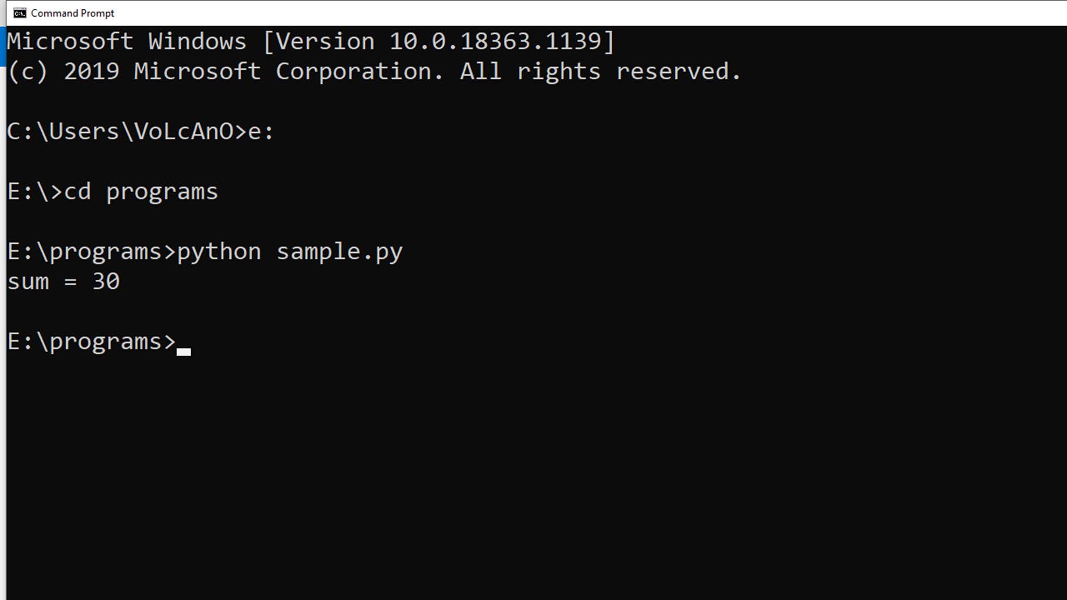The height and width of the screenshot is (600, 1067).
Task: Select the word python in the command
Action: coord(219,251)
